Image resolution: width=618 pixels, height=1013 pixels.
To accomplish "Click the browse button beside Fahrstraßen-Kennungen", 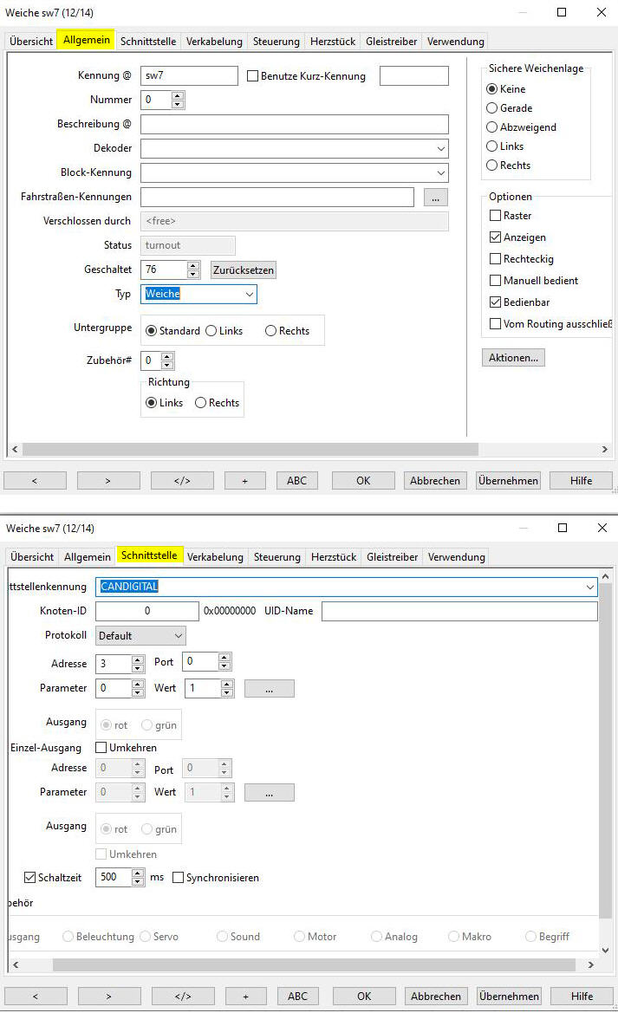I will tap(436, 198).
